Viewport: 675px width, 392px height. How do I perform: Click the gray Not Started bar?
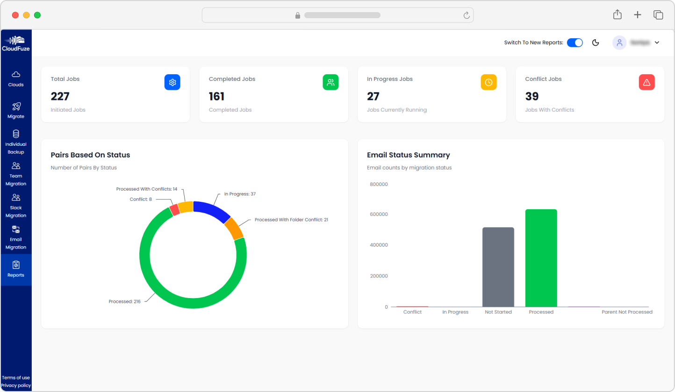point(498,267)
